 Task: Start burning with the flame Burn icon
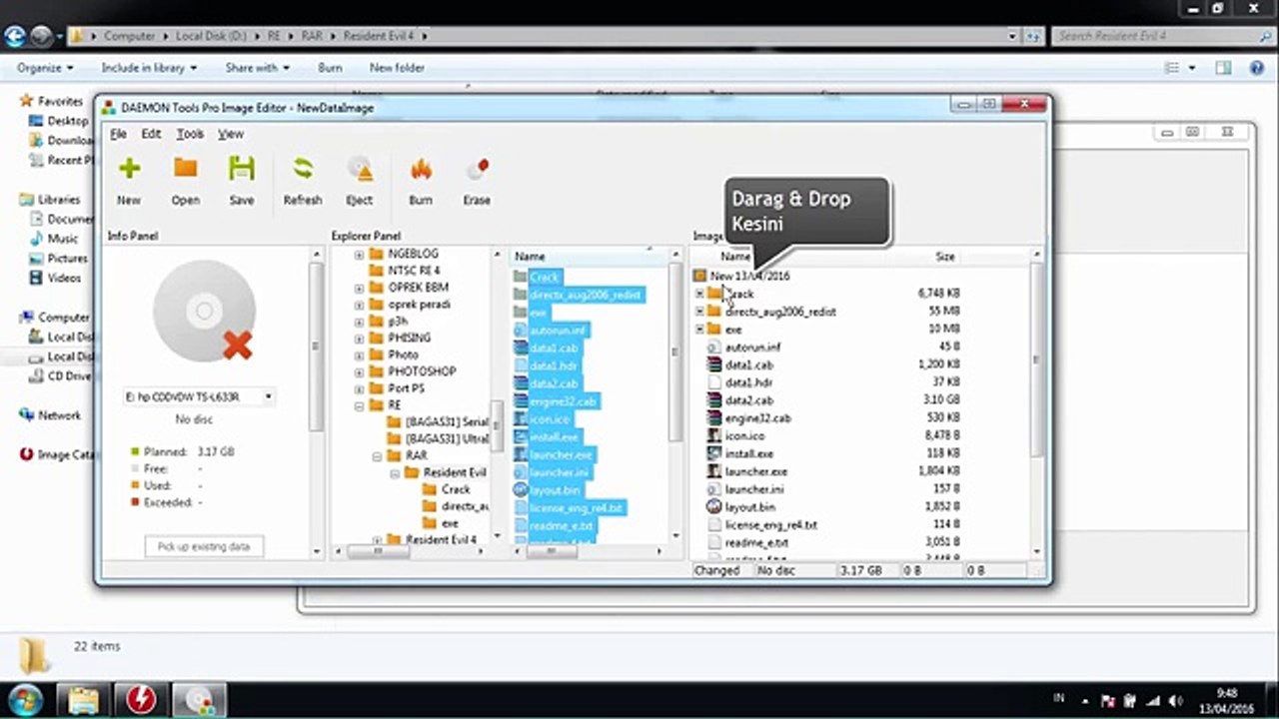pyautogui.click(x=421, y=168)
